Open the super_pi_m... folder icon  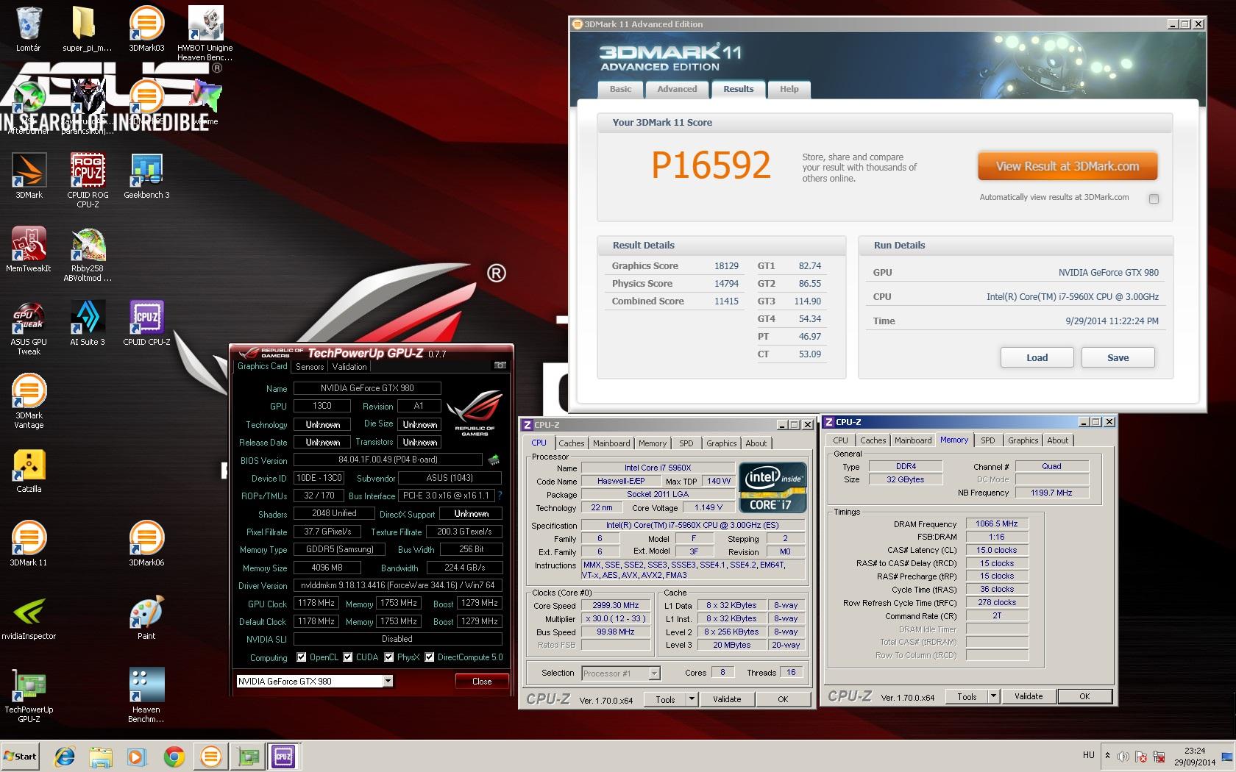tap(87, 28)
